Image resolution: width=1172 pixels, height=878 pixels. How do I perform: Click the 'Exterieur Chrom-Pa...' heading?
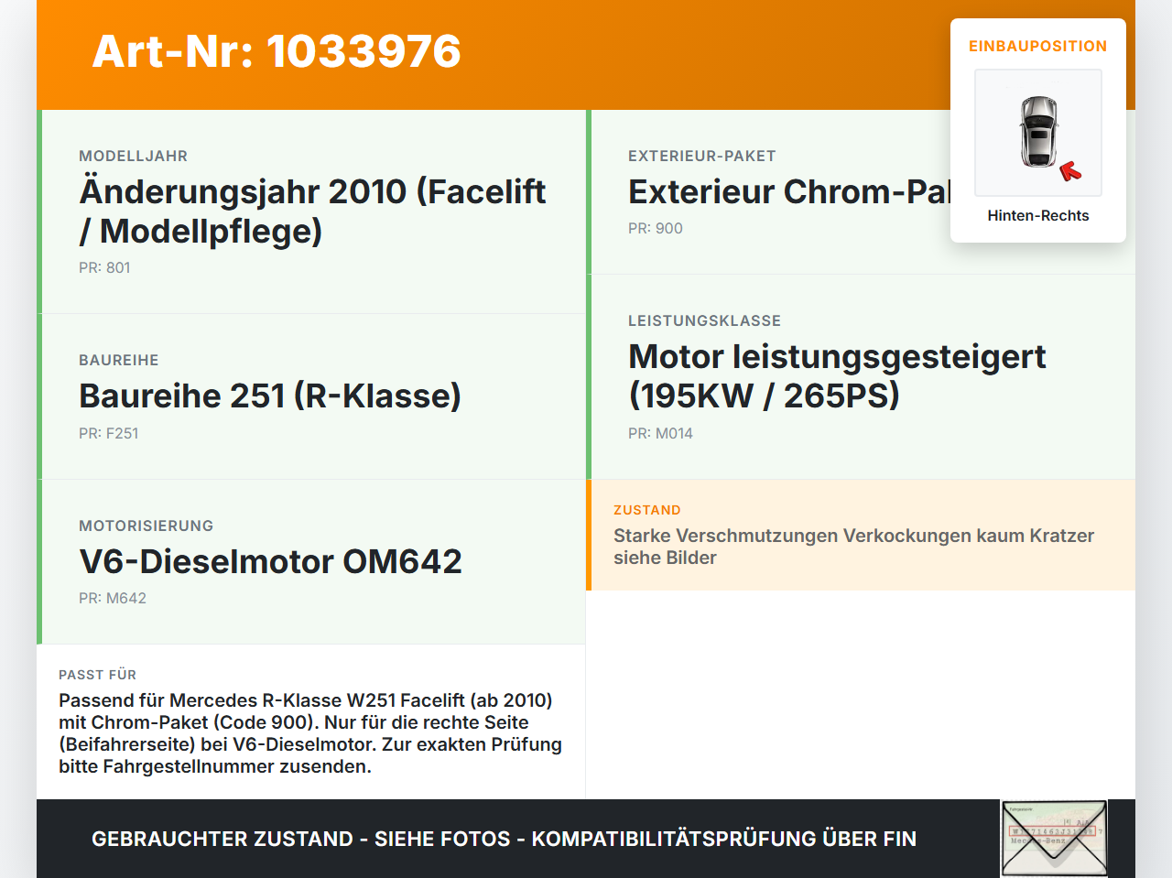pyautogui.click(x=789, y=191)
